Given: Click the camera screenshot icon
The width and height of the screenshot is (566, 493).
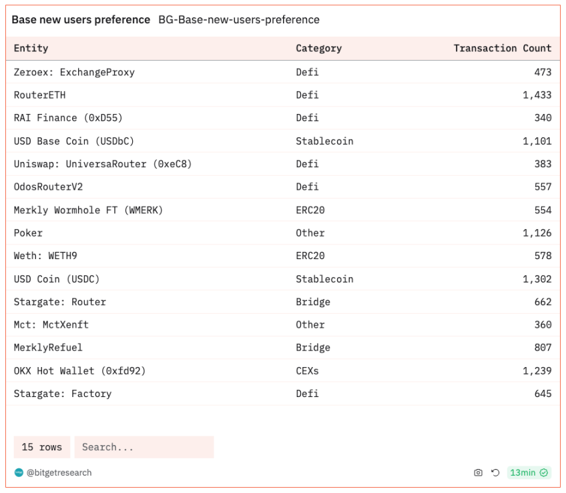Looking at the screenshot, I should pos(478,472).
